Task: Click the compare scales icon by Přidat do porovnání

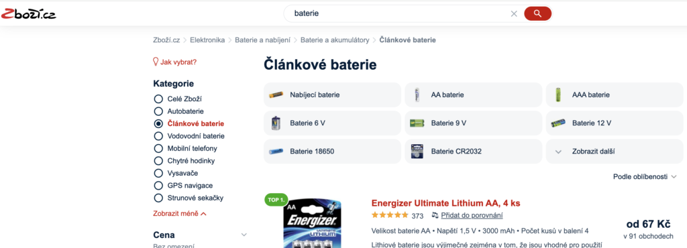Action: 435,215
